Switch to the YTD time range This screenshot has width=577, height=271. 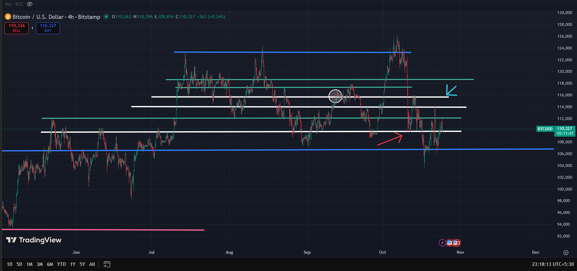(x=62, y=264)
